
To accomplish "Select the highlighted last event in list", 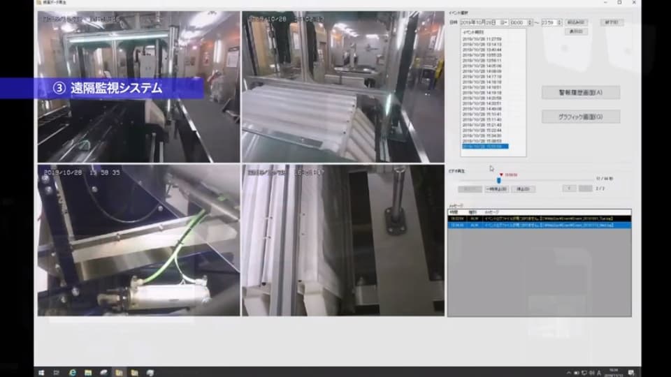I will tap(484, 147).
